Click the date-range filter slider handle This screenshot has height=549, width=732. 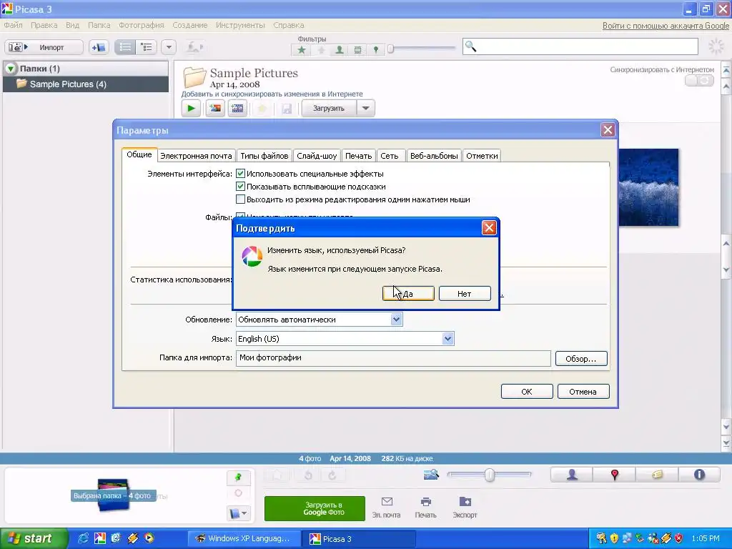click(390, 49)
